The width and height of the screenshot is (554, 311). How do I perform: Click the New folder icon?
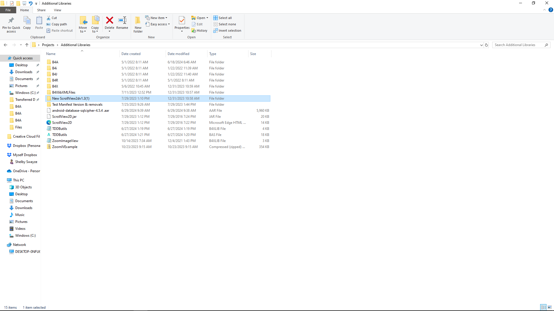138,20
